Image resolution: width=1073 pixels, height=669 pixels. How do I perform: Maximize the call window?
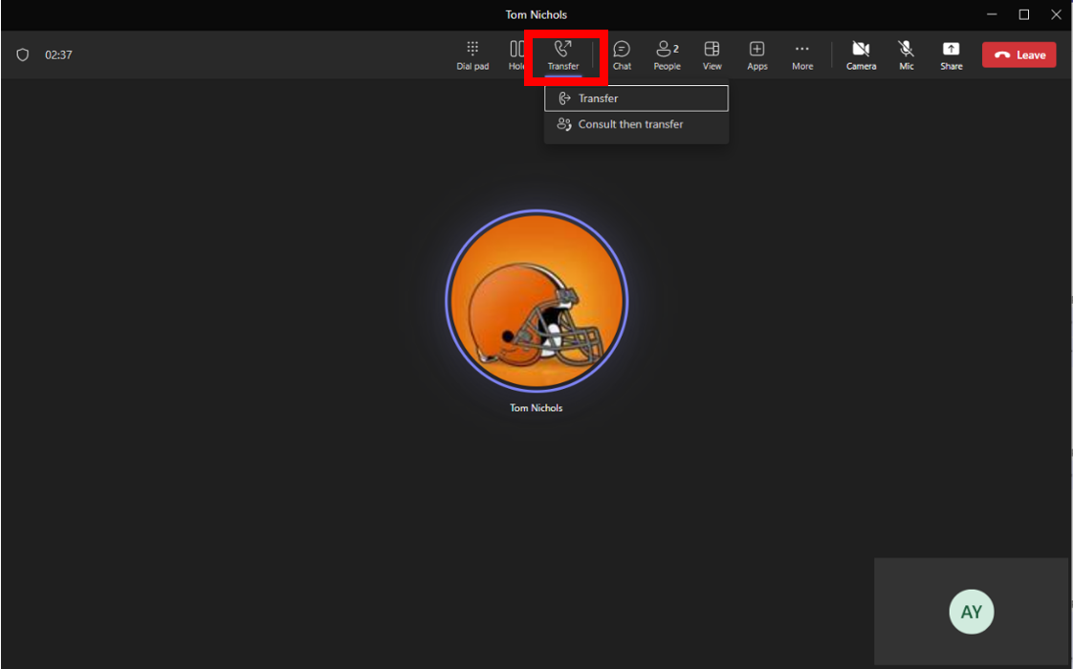(1023, 14)
